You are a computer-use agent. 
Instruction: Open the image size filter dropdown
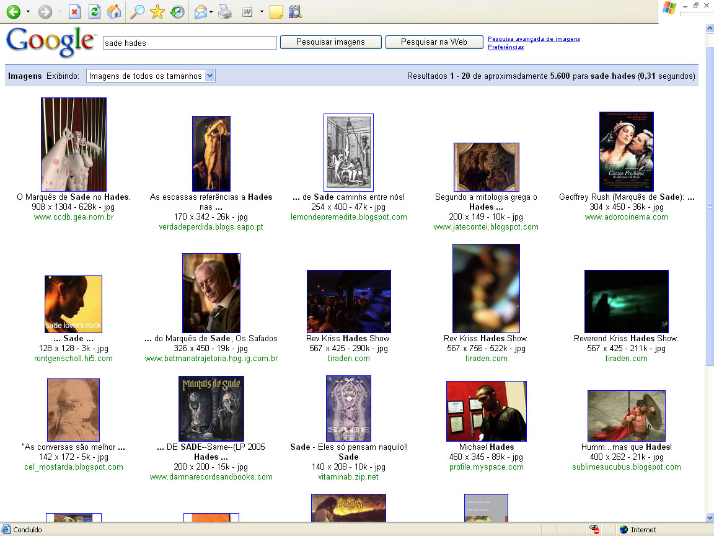click(x=151, y=76)
